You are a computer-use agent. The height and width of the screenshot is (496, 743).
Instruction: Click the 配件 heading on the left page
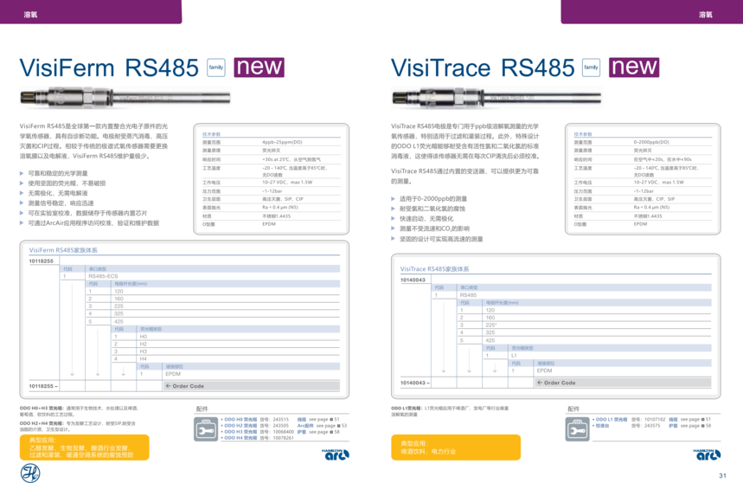coord(202,409)
